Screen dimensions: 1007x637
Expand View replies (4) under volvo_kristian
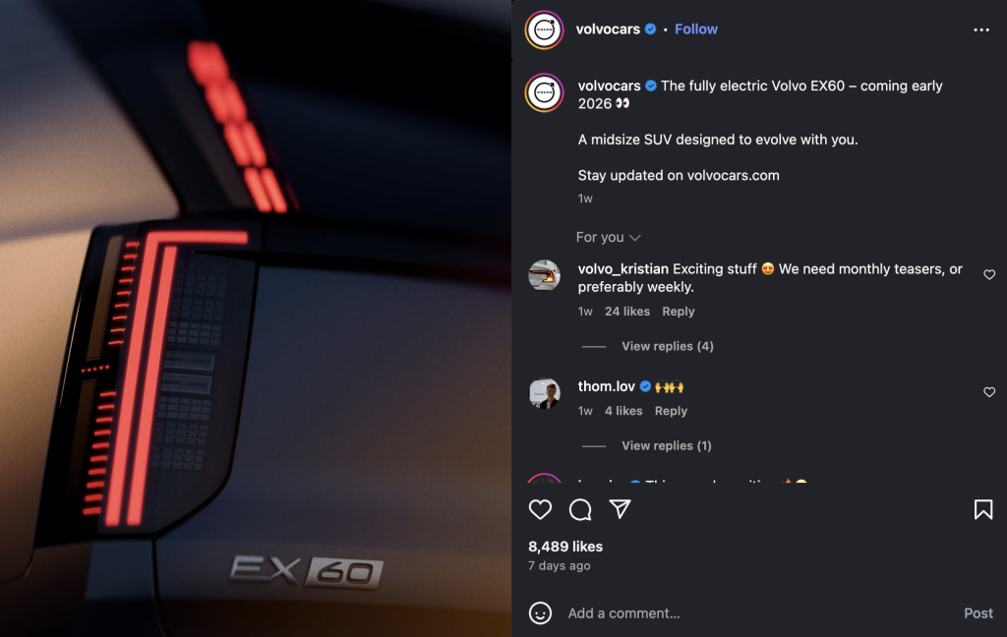pos(668,346)
